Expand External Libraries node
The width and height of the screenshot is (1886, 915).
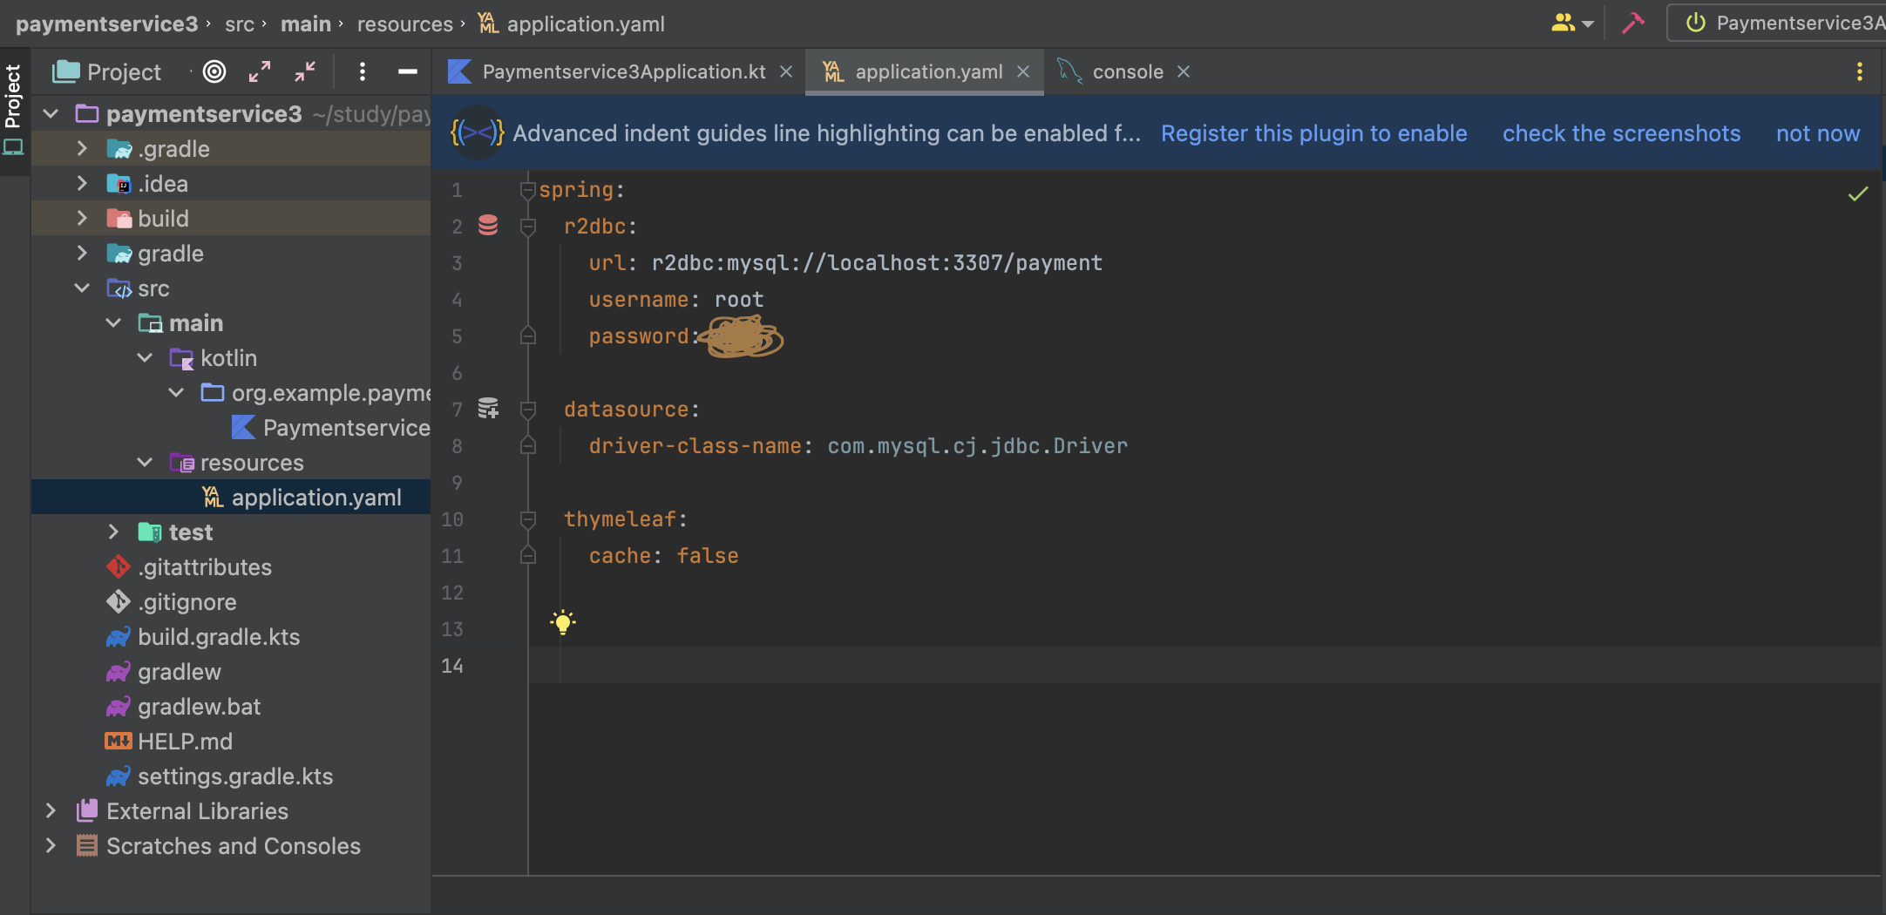point(51,811)
